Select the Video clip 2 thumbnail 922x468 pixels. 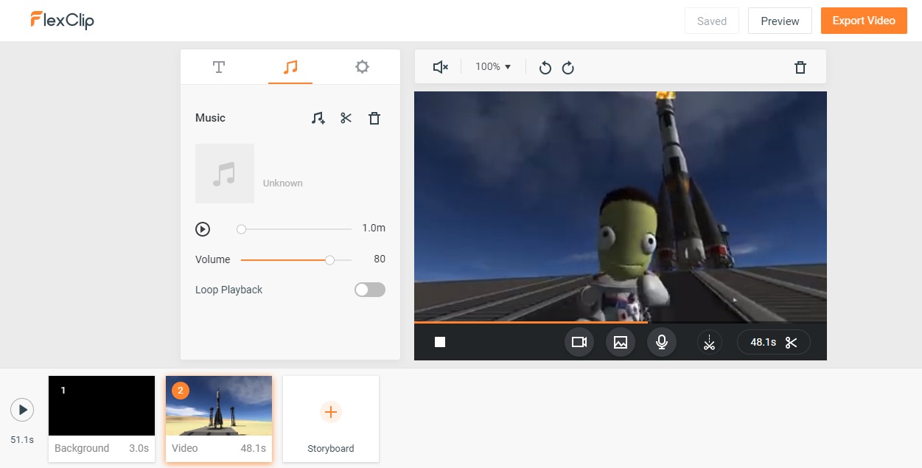(219, 405)
